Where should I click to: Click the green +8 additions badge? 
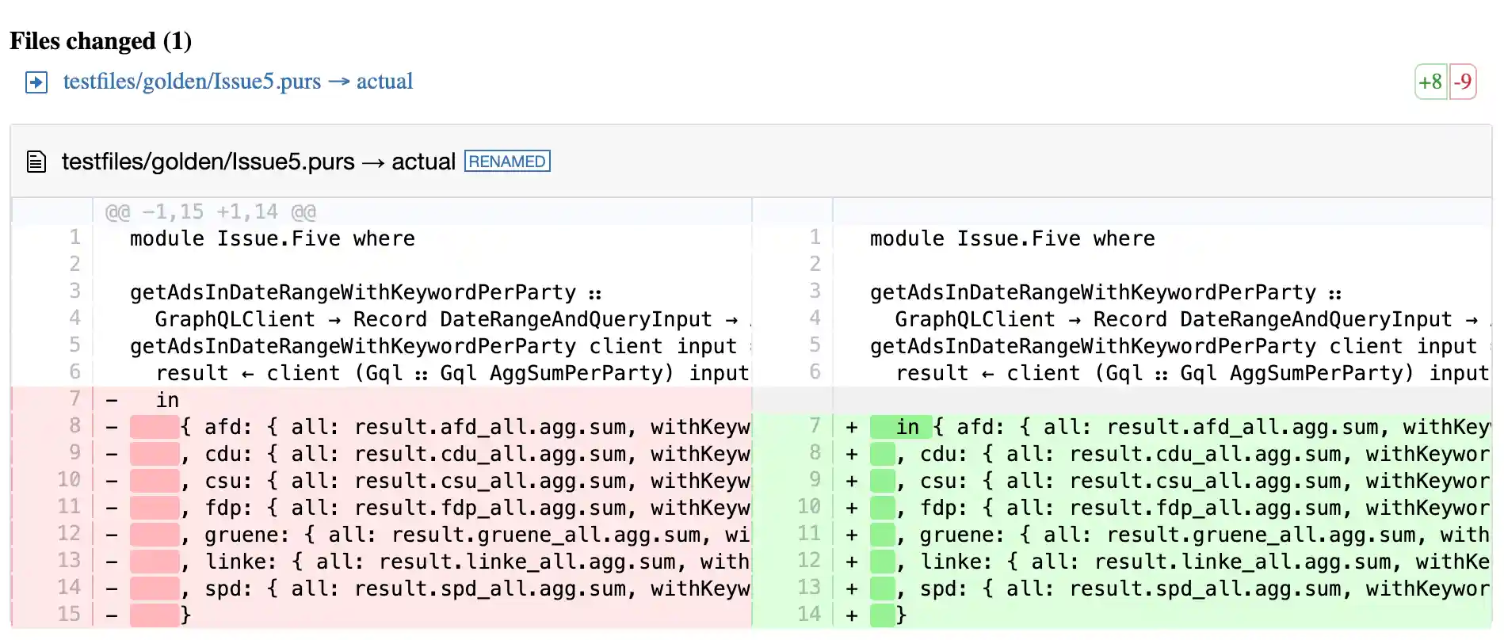pos(1430,82)
